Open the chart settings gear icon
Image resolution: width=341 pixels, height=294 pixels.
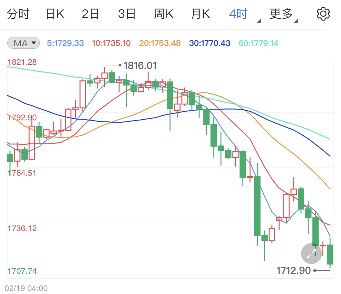323,14
